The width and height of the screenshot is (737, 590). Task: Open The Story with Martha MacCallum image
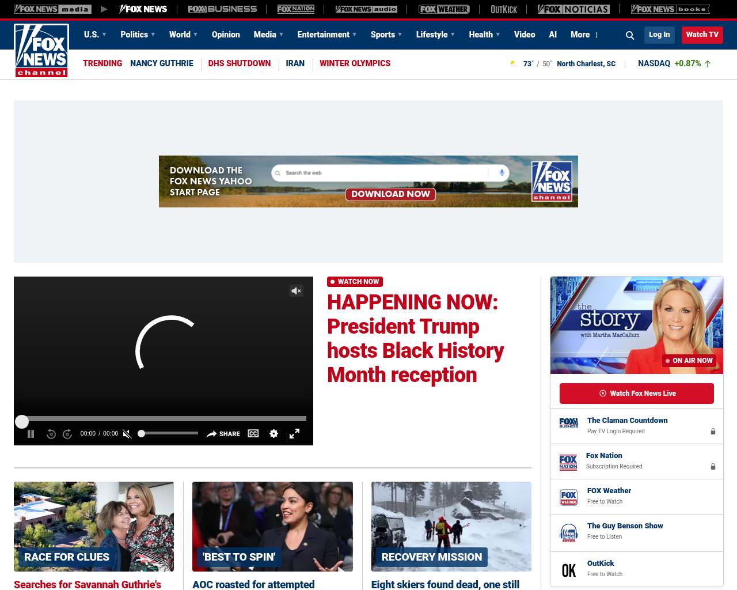pos(637,325)
